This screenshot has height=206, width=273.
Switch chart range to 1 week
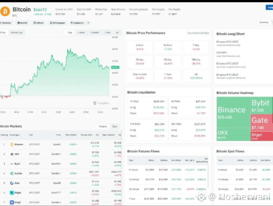click(x=81, y=33)
